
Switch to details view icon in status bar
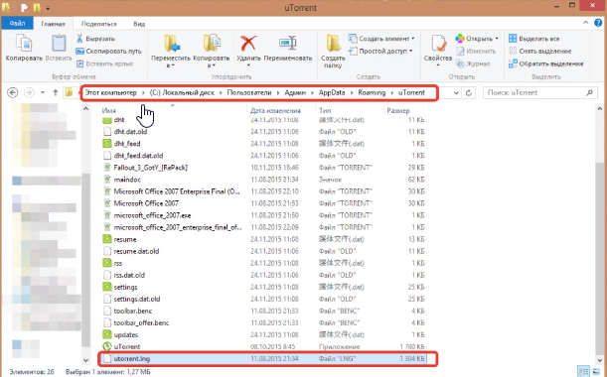click(584, 372)
